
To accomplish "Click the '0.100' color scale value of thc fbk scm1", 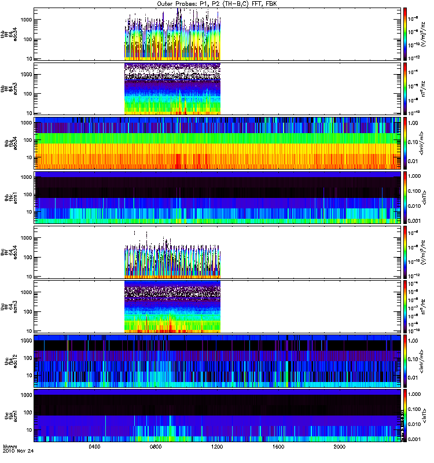I will [x=414, y=409].
